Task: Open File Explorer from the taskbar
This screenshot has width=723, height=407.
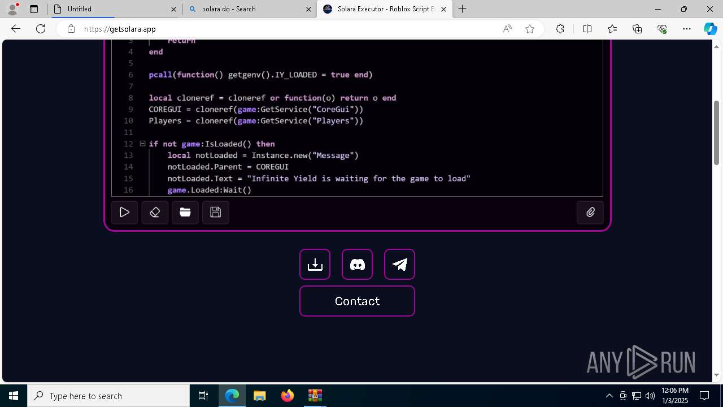Action: point(259,396)
